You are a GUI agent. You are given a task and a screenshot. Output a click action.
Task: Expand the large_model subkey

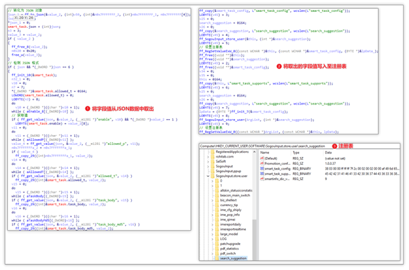212,234
